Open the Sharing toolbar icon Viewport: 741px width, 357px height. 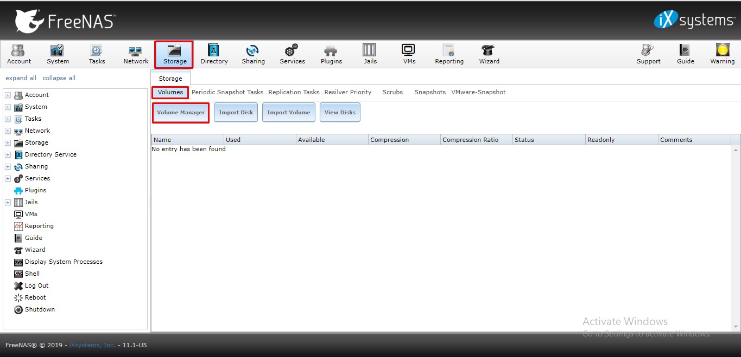(253, 55)
